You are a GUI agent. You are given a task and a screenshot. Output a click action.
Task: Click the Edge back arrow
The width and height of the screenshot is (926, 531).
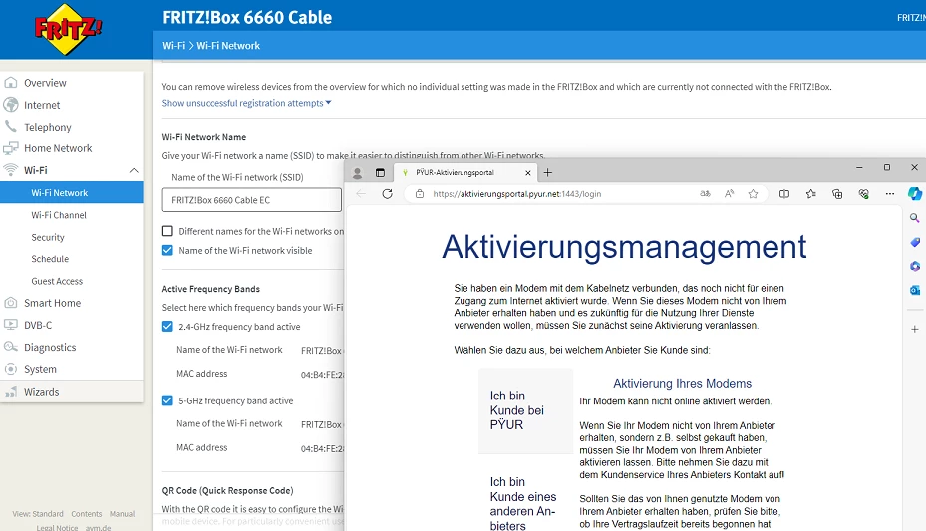coord(361,194)
